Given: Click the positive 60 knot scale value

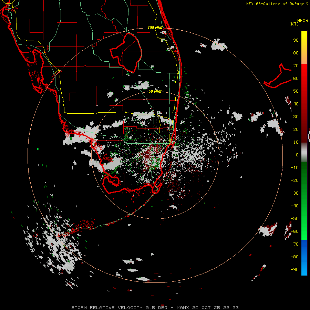Looking at the screenshot, I should [296, 78].
